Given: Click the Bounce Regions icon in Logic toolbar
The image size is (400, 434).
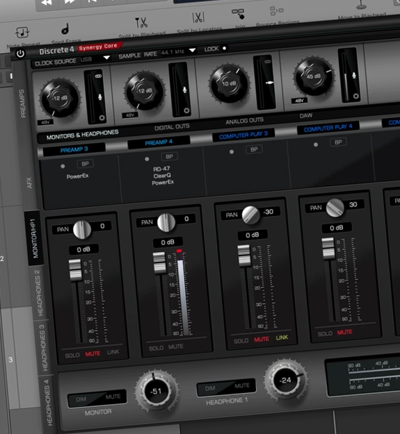Looking at the screenshot, I should (276, 11).
